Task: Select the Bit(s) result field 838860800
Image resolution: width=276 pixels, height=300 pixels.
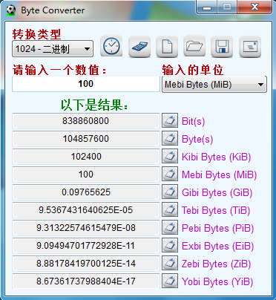Action: point(86,121)
